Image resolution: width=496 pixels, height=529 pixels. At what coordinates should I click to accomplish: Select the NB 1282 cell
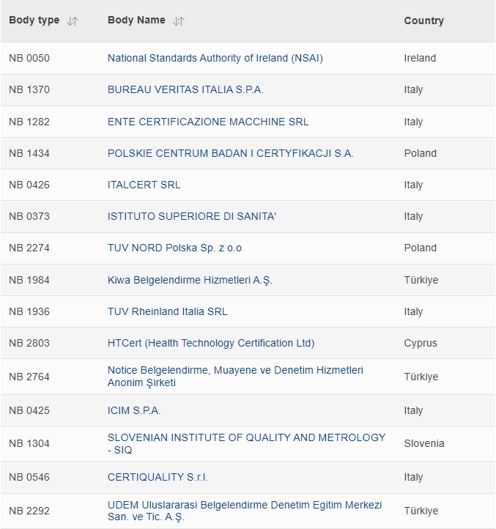29,122
